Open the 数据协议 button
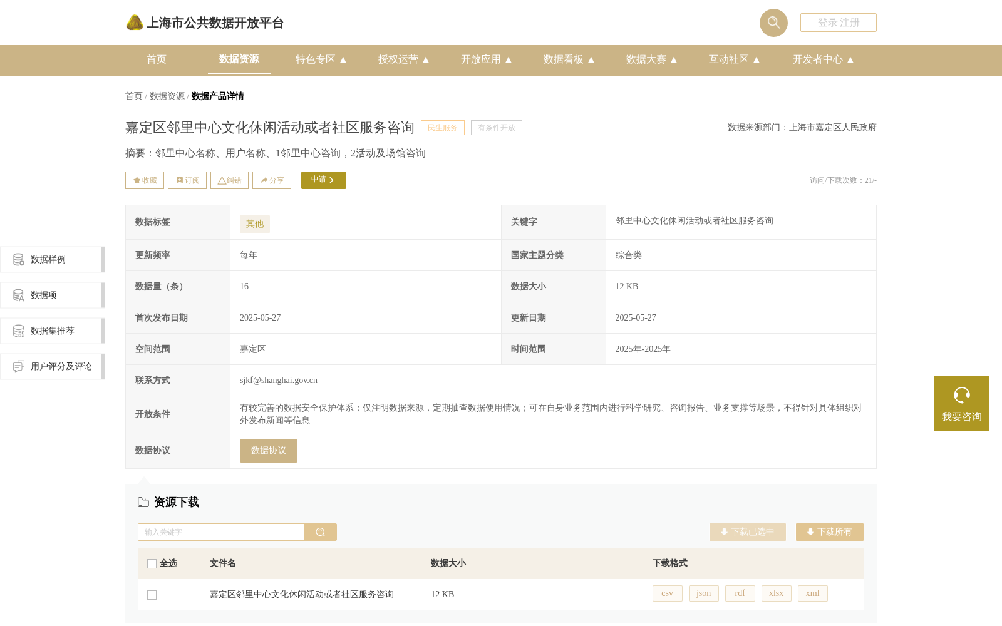This screenshot has width=1002, height=626. coord(269,451)
